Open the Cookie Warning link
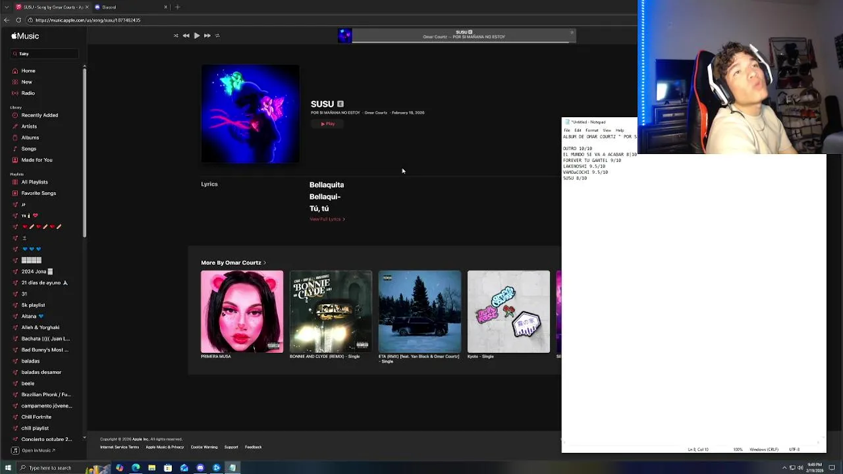 point(204,447)
